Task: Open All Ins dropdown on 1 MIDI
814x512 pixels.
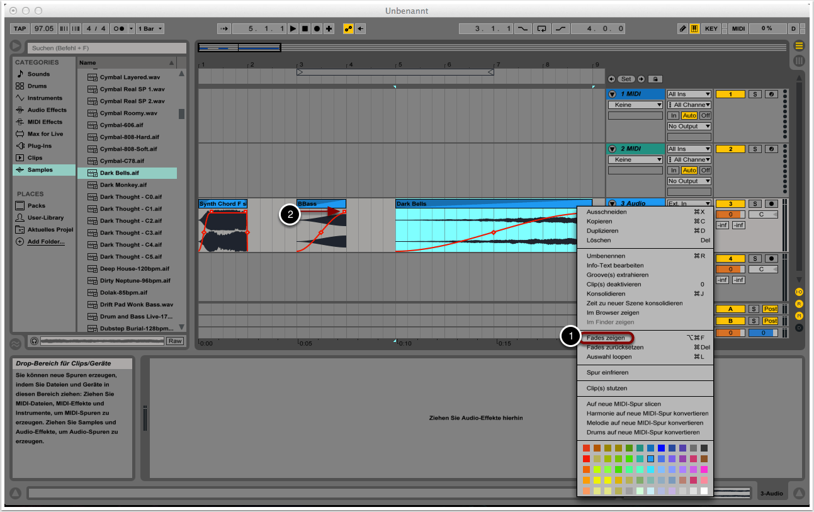Action: click(x=689, y=94)
